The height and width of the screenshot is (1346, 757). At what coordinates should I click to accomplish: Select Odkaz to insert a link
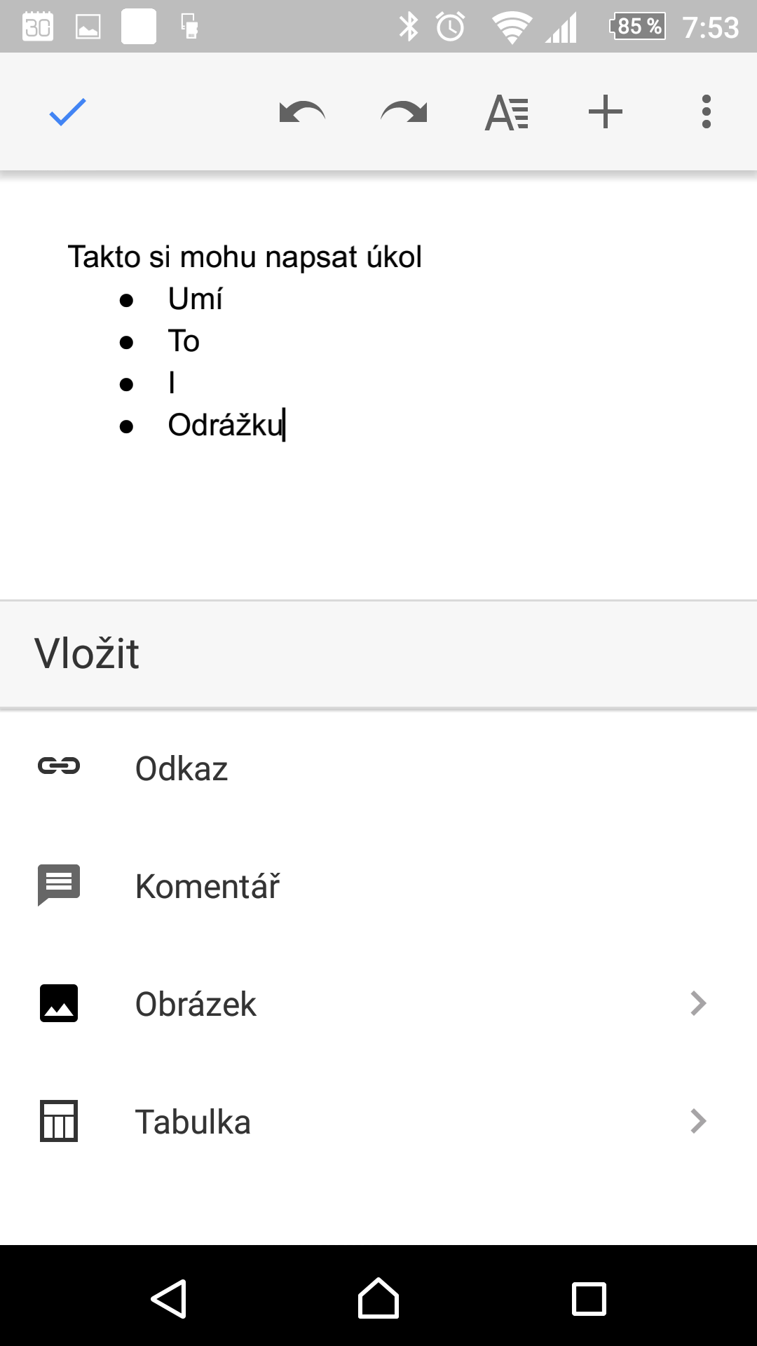[x=182, y=768]
